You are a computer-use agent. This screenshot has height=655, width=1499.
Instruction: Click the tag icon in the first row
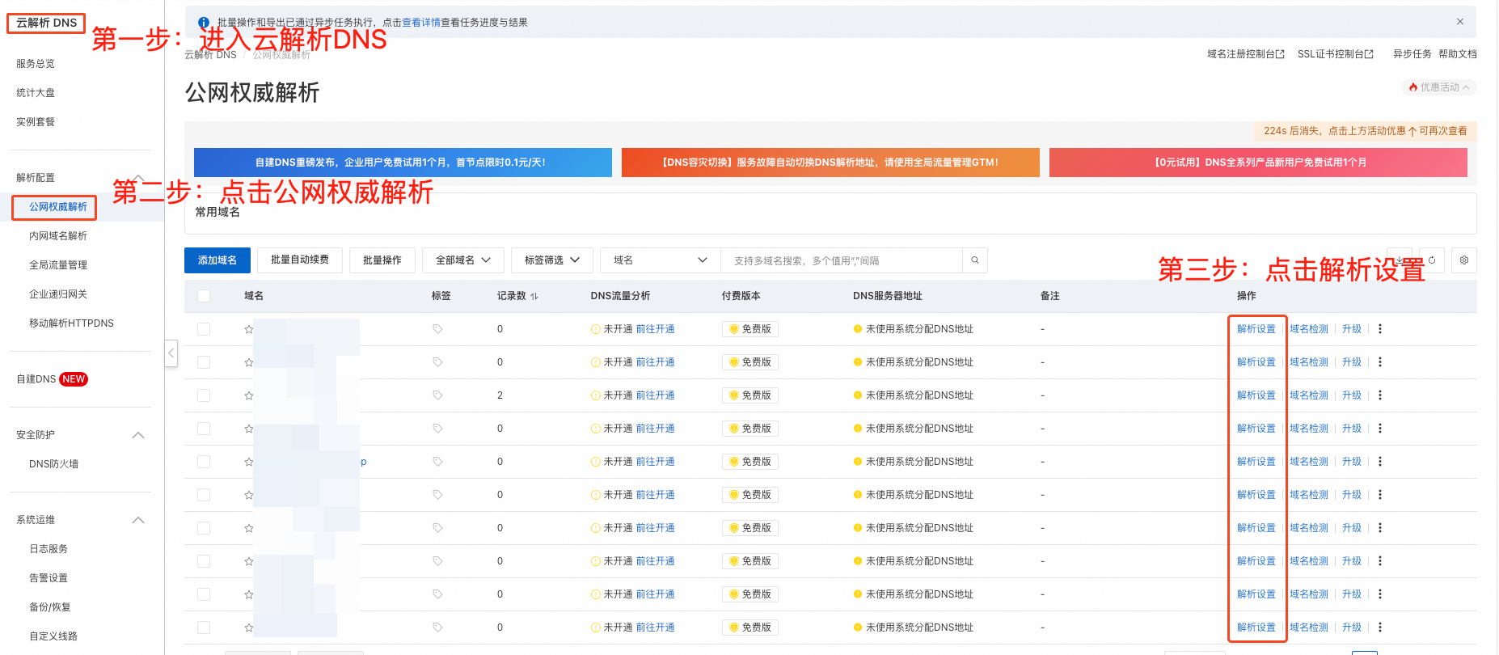tap(437, 329)
